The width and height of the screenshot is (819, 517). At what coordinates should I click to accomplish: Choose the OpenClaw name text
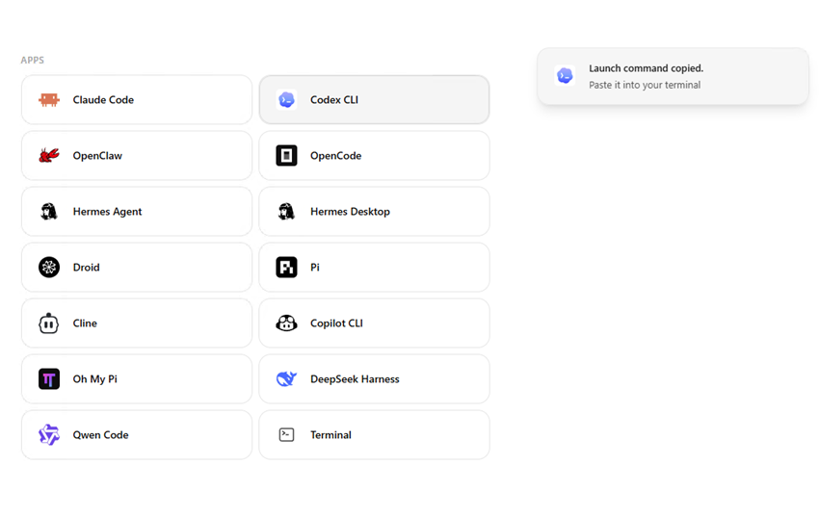pyautogui.click(x=97, y=155)
